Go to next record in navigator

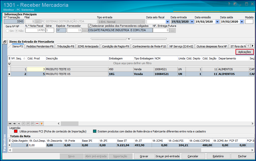[23, 124]
